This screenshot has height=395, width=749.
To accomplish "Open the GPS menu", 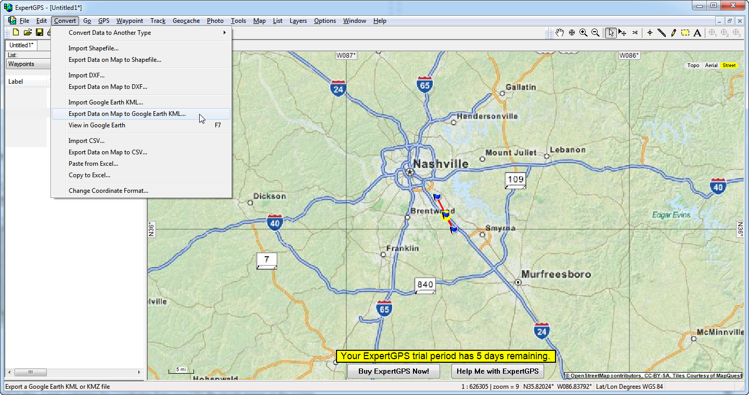I will tap(104, 21).
